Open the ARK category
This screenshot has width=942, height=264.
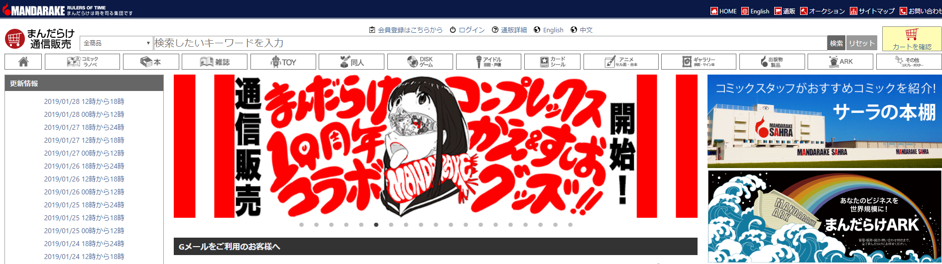[840, 62]
